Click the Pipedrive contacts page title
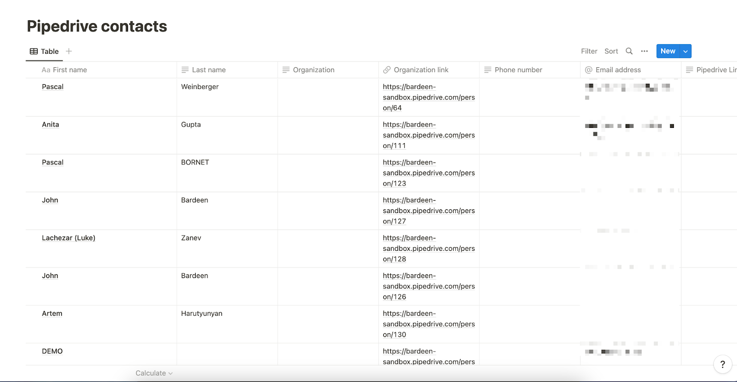737x382 pixels. tap(97, 26)
